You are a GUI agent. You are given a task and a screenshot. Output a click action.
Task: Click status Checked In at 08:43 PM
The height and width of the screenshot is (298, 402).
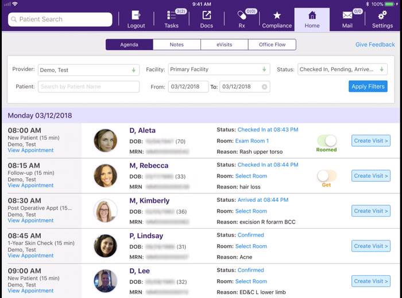tap(268, 130)
